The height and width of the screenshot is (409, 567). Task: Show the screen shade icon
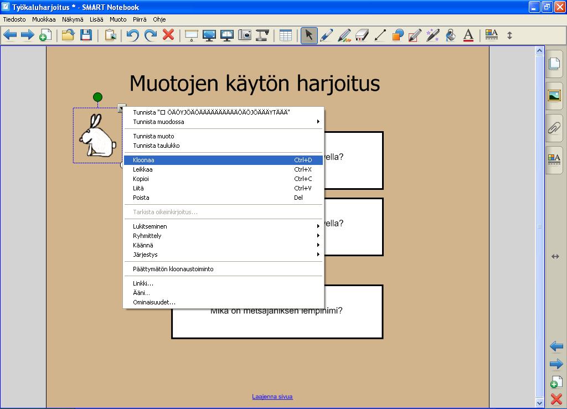191,35
